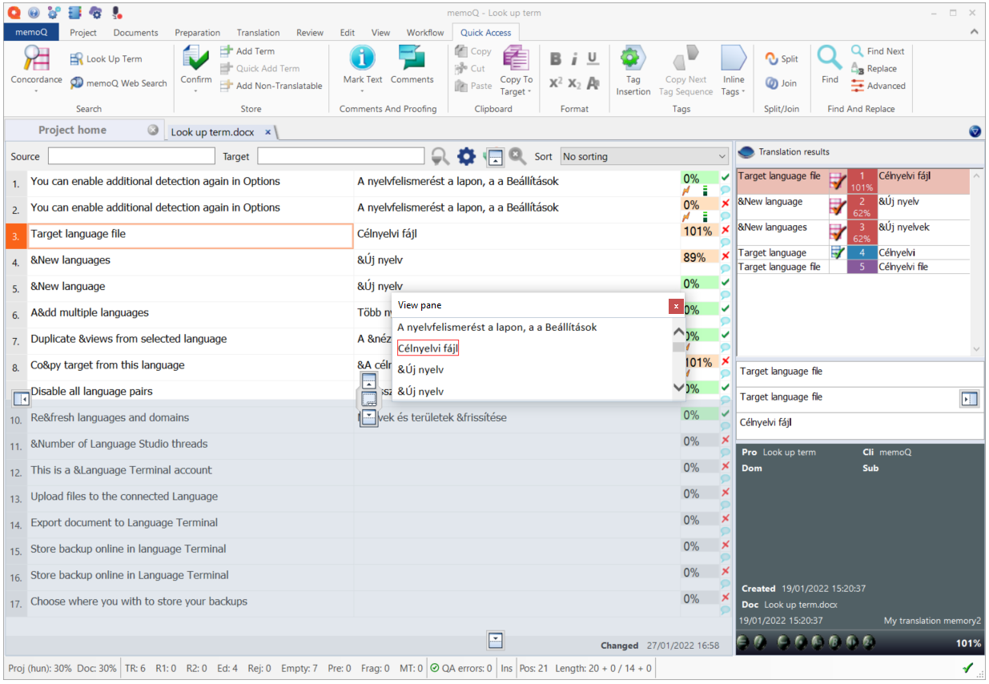Open the Workflow menu

click(425, 32)
